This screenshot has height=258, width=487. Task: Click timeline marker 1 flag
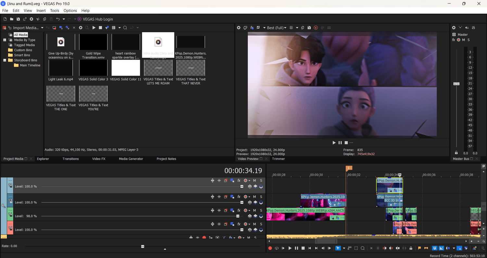tap(349, 168)
